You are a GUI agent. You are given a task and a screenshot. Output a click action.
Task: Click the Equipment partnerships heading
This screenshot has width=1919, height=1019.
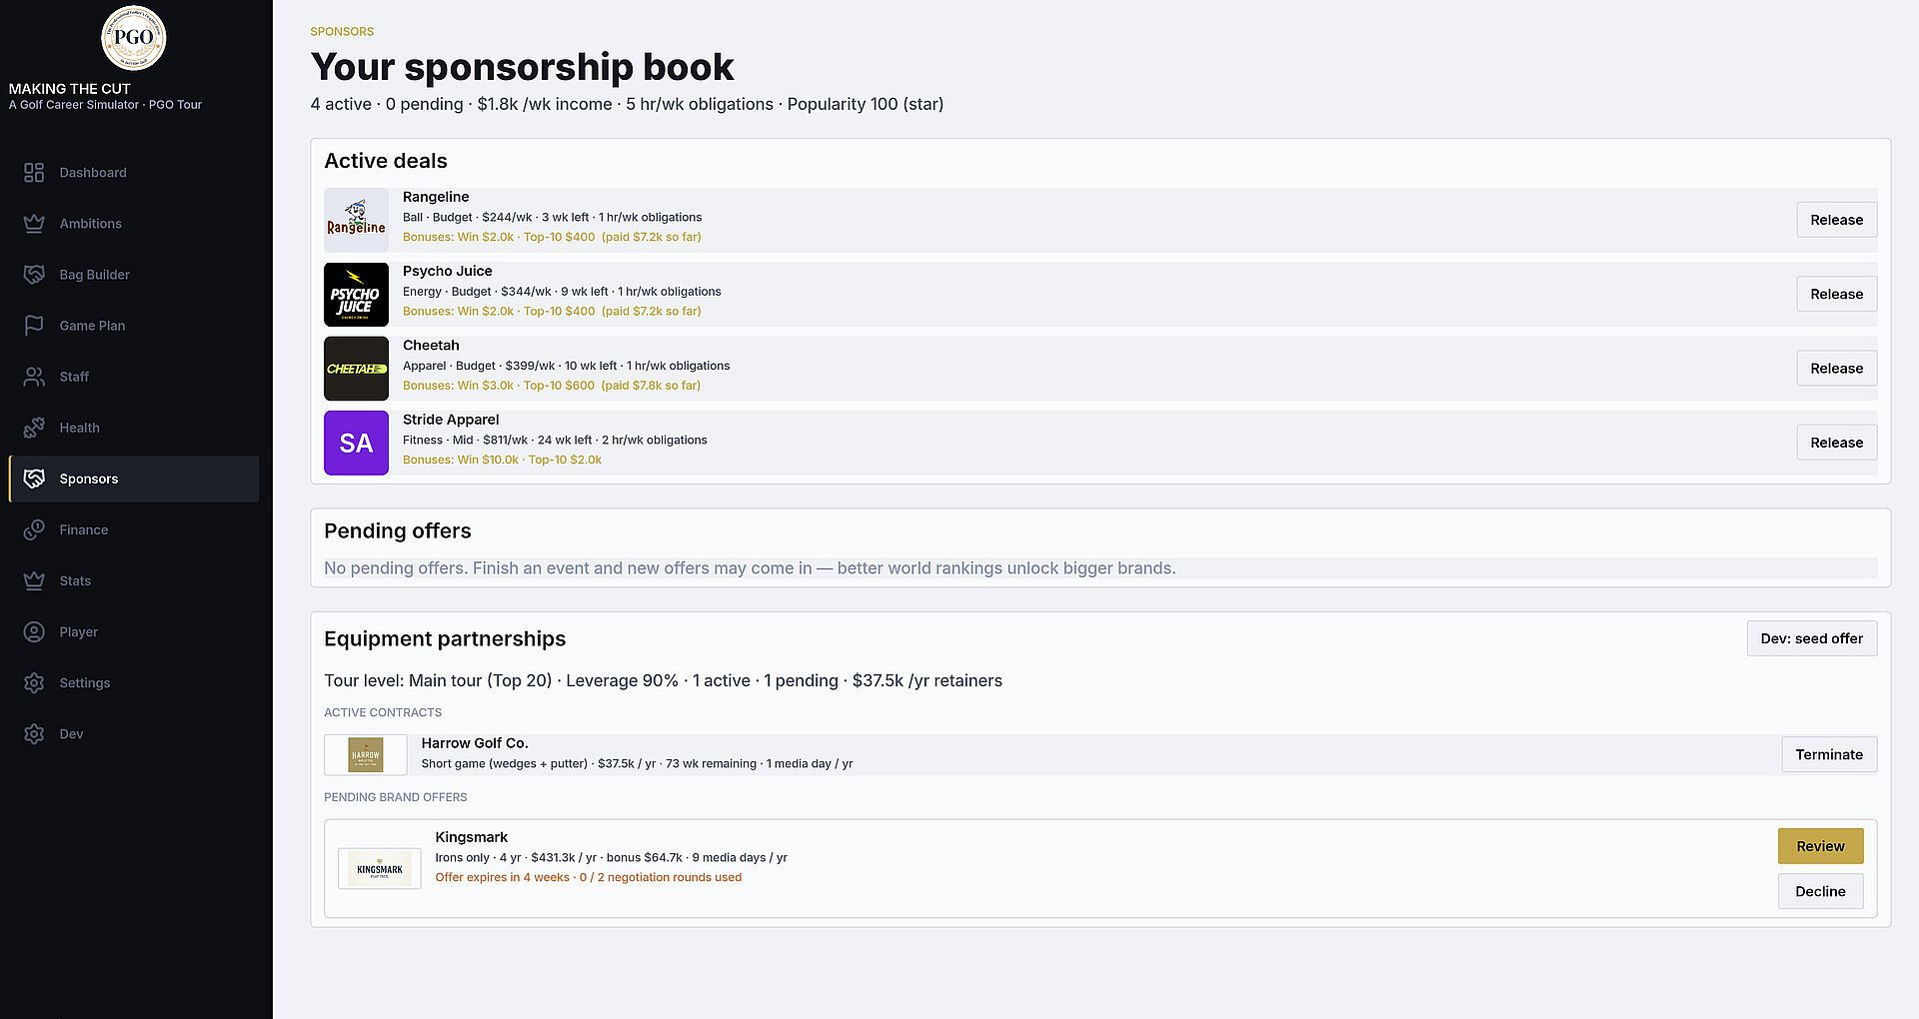pos(445,638)
